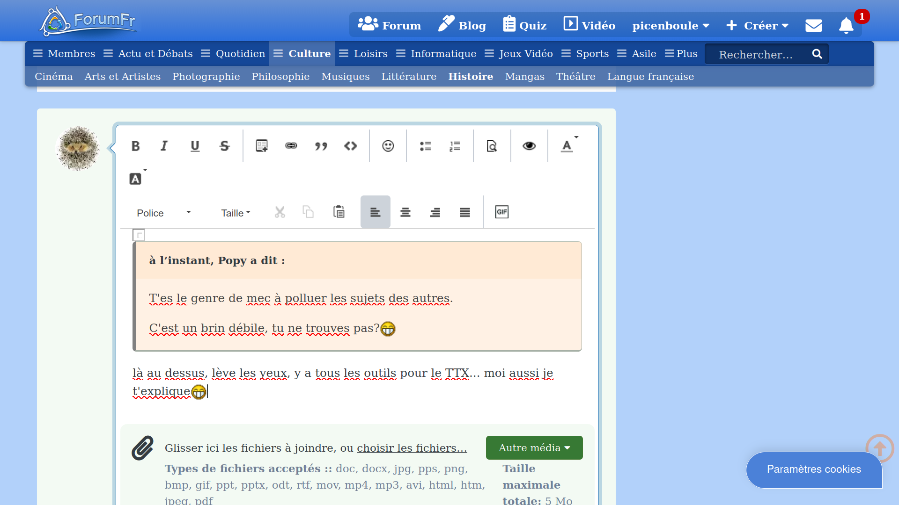Open the text color picker

pyautogui.click(x=569, y=145)
